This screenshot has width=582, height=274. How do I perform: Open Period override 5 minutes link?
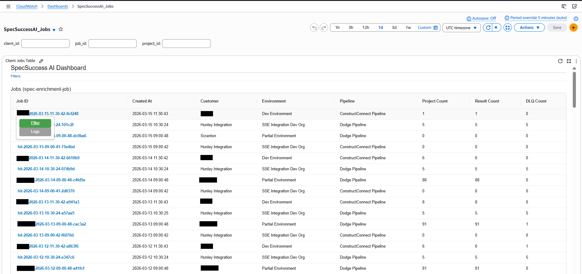[x=538, y=18]
